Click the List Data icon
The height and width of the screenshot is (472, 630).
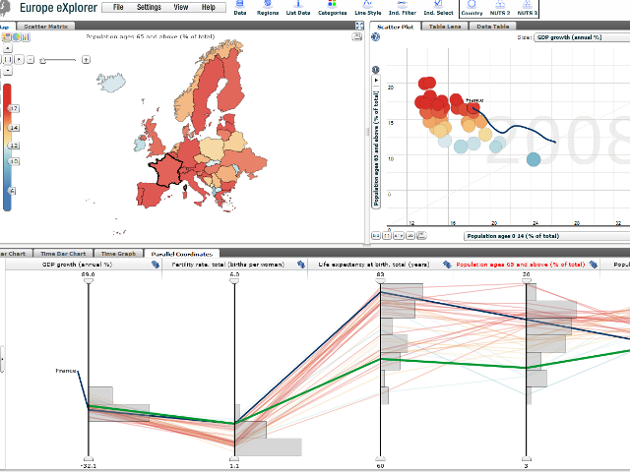pos(297,8)
